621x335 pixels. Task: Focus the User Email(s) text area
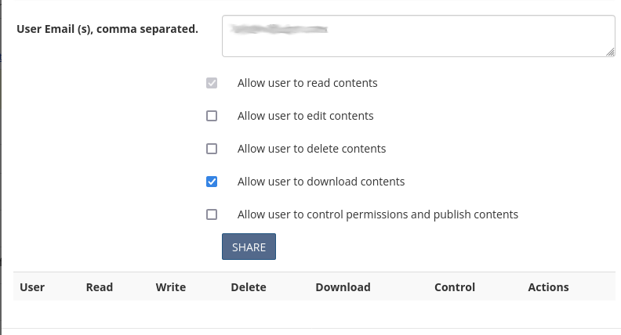tap(418, 37)
